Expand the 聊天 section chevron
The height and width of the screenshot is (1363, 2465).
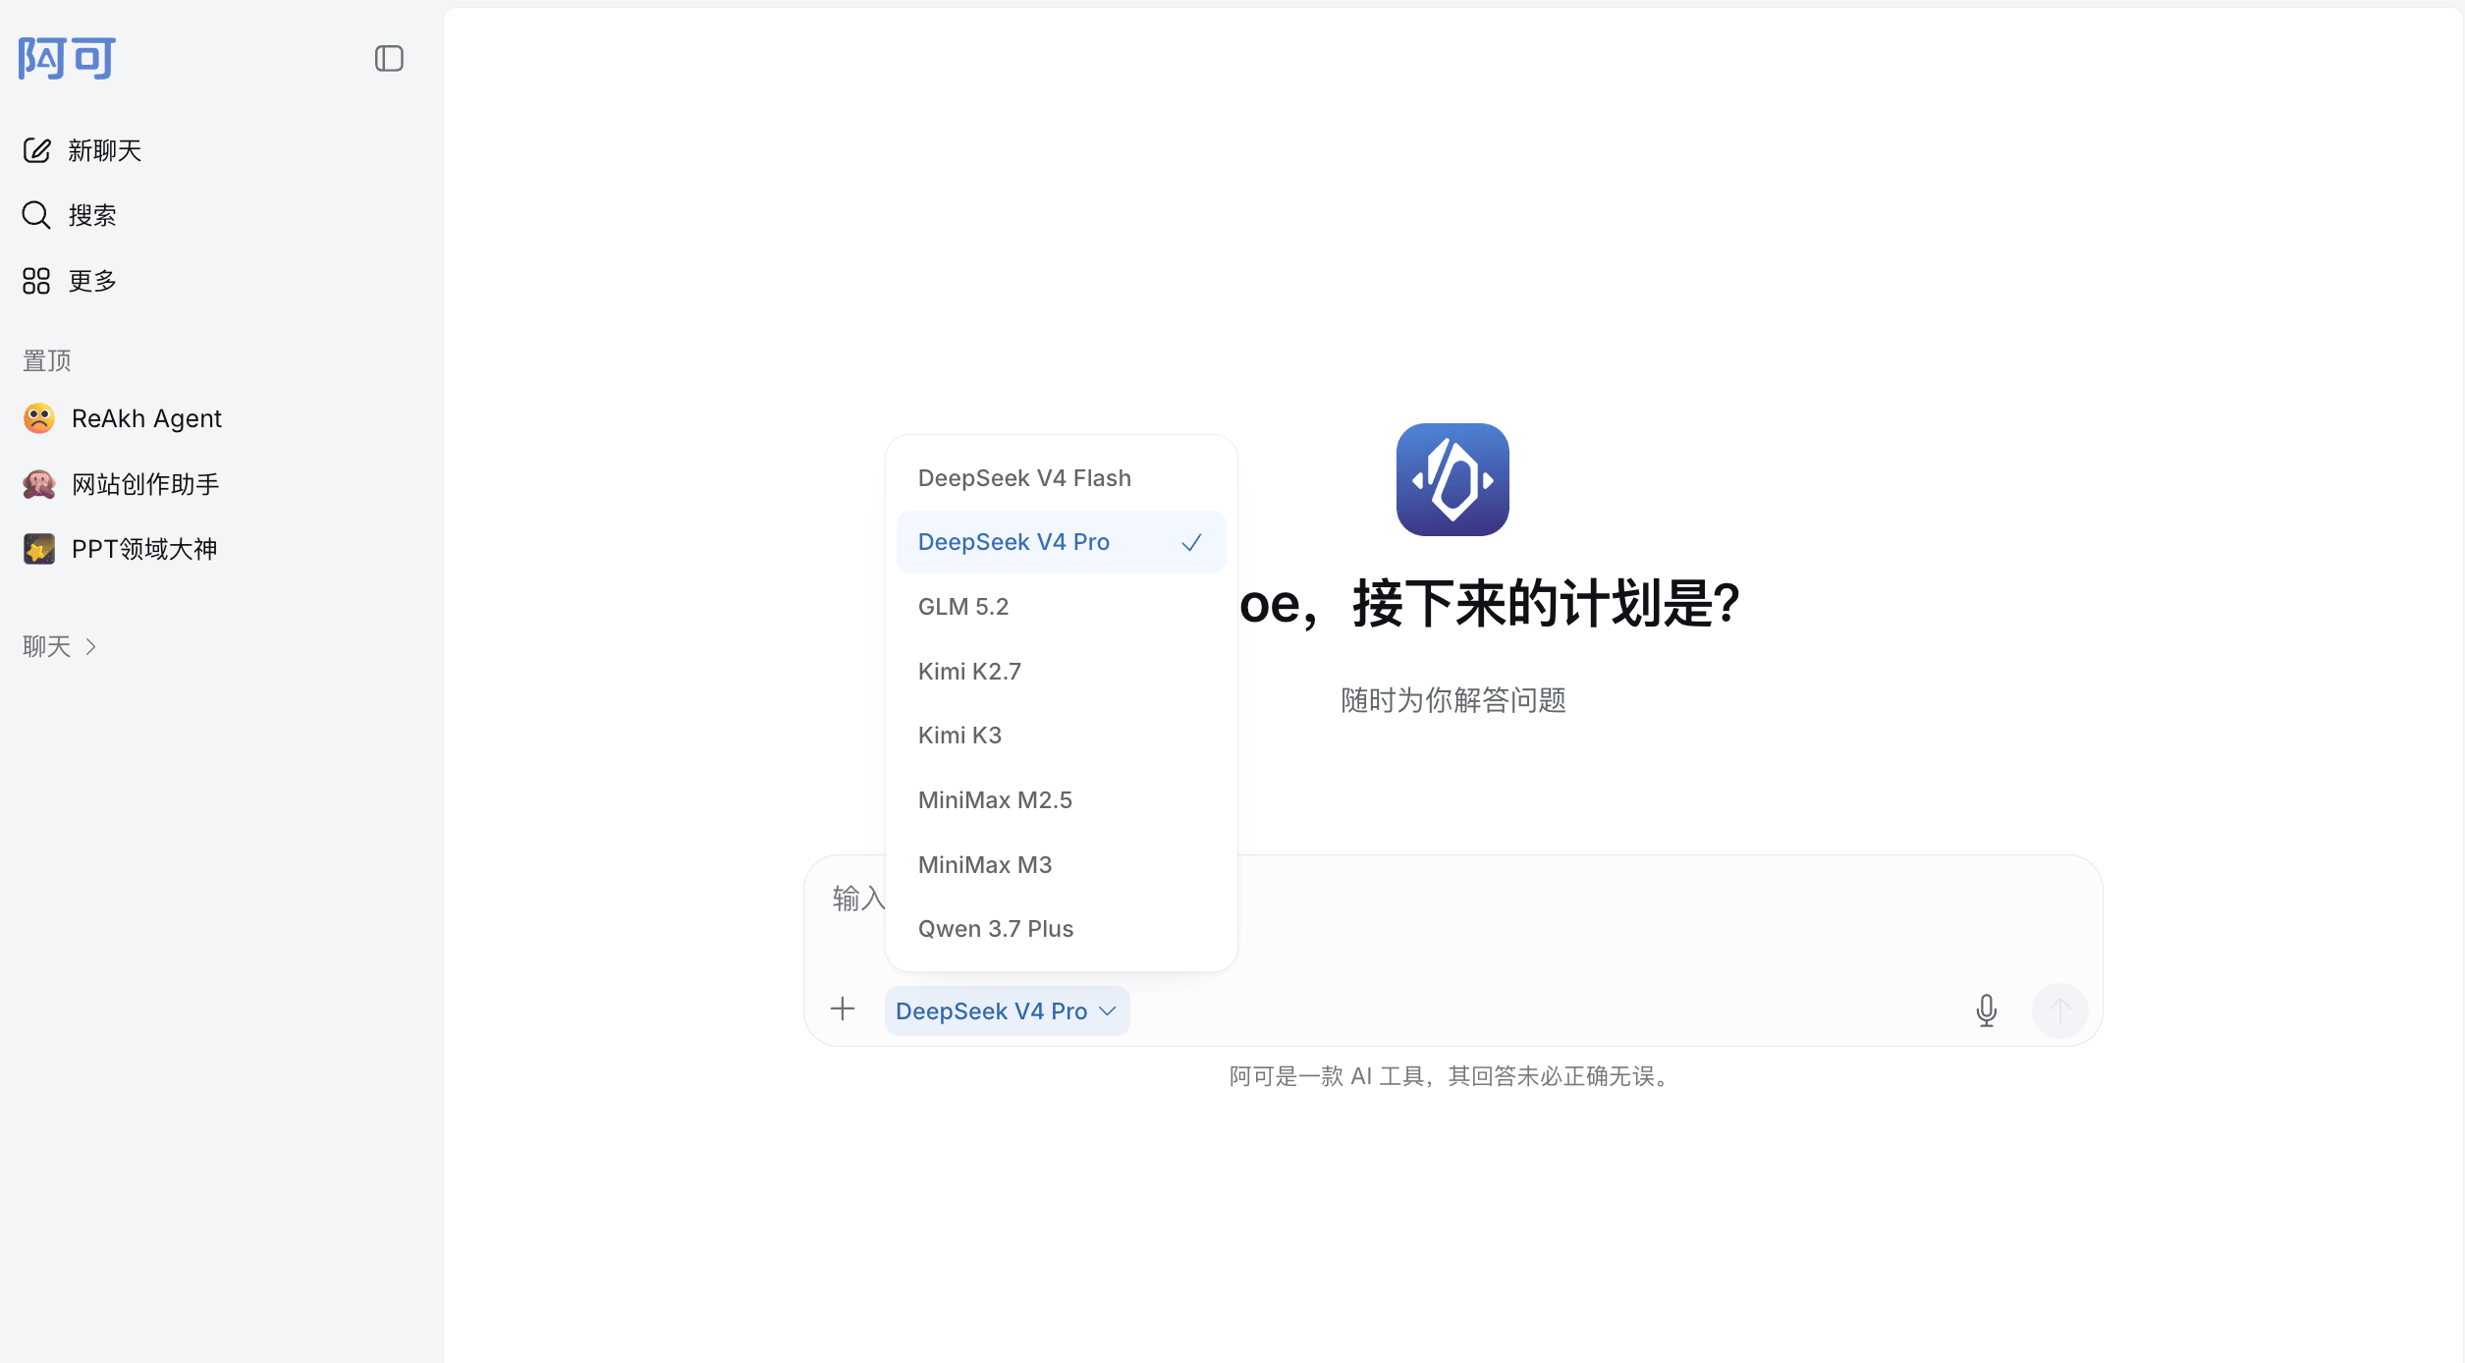90,646
